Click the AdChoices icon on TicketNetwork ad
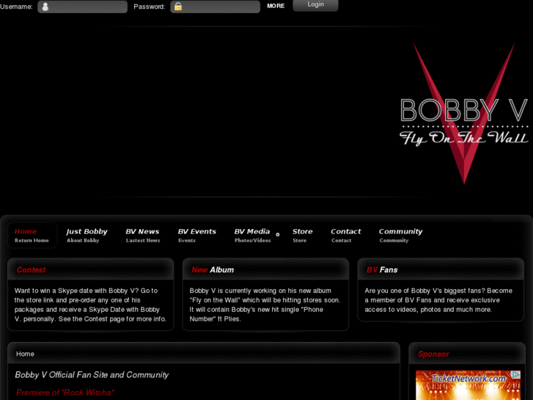This screenshot has height=400, width=533. pos(516,374)
